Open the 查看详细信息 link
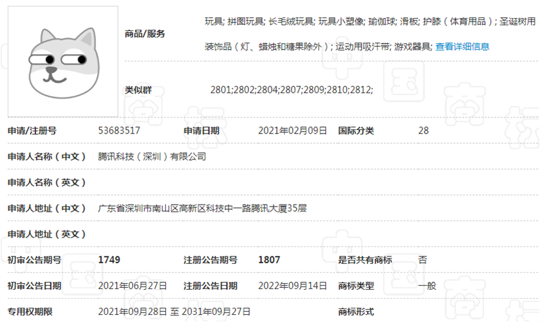Image resolution: width=540 pixels, height=322 pixels. pyautogui.click(x=462, y=46)
